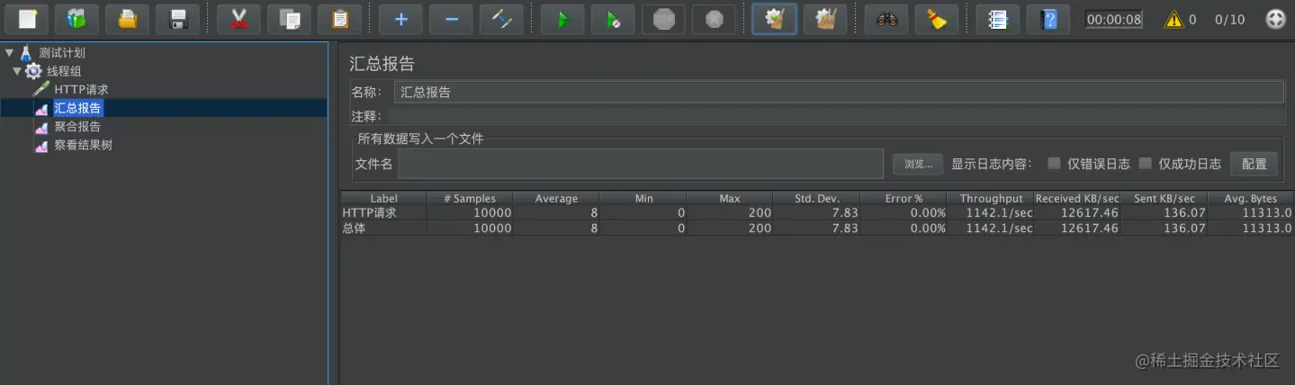Click the 配置 configure button
This screenshot has width=1295, height=385.
point(1254,164)
